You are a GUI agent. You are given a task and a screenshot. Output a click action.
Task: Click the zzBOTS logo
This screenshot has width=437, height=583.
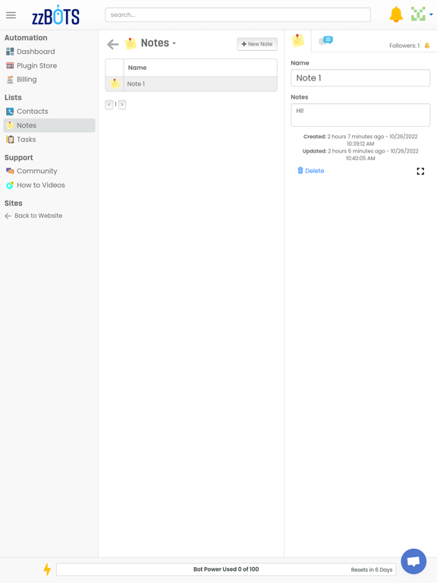pos(55,15)
